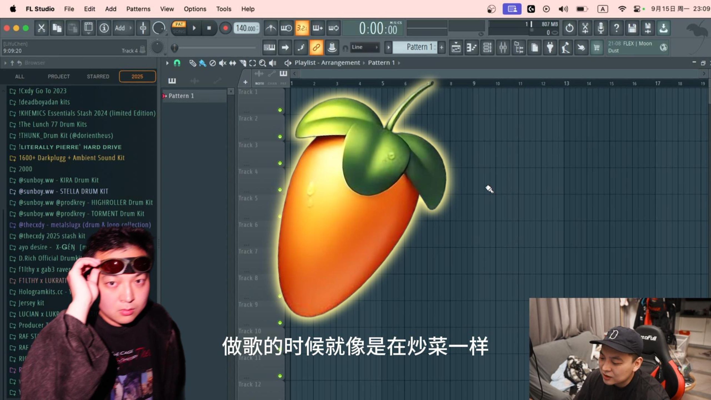Toggle the metronome icon
711x400 pixels.
coord(271,28)
